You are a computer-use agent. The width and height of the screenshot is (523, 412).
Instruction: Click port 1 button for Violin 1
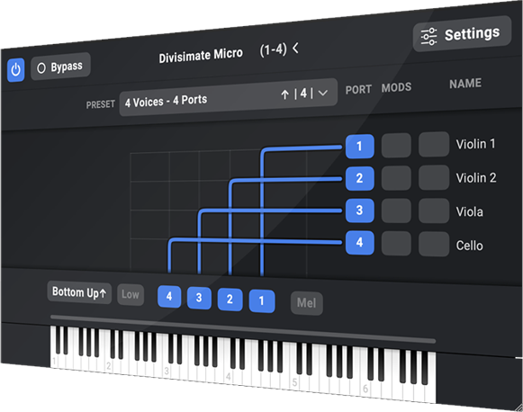(x=359, y=147)
